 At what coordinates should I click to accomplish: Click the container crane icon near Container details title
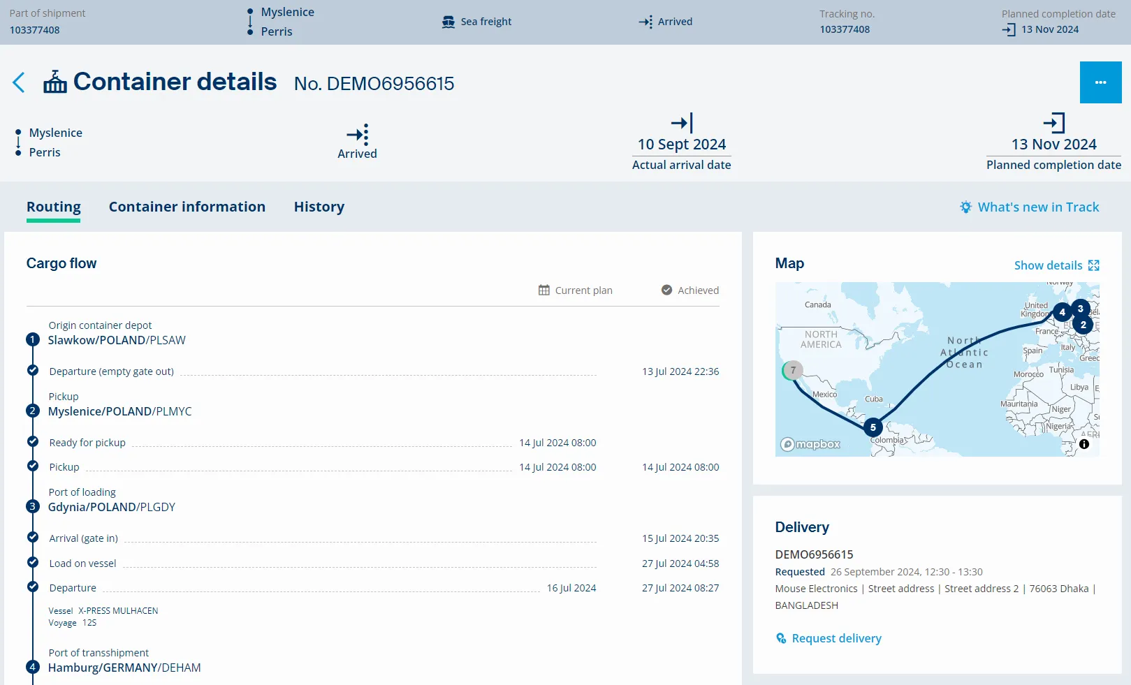coord(54,82)
